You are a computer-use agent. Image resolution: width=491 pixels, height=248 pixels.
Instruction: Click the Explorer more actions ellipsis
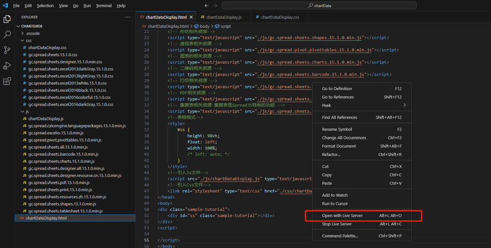pos(128,17)
